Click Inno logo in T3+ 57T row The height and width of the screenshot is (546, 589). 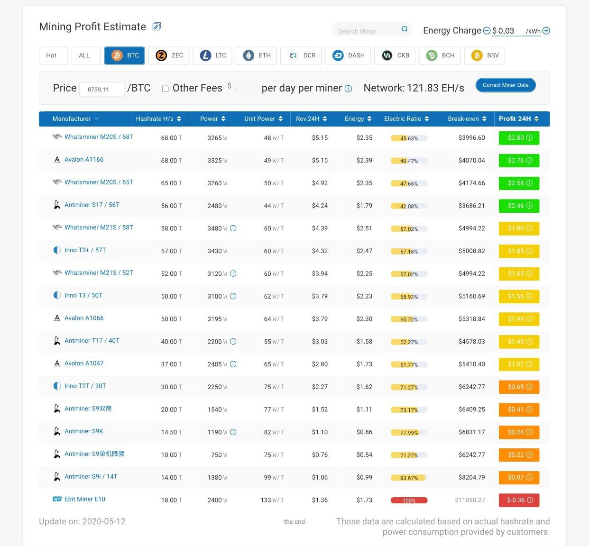click(57, 250)
